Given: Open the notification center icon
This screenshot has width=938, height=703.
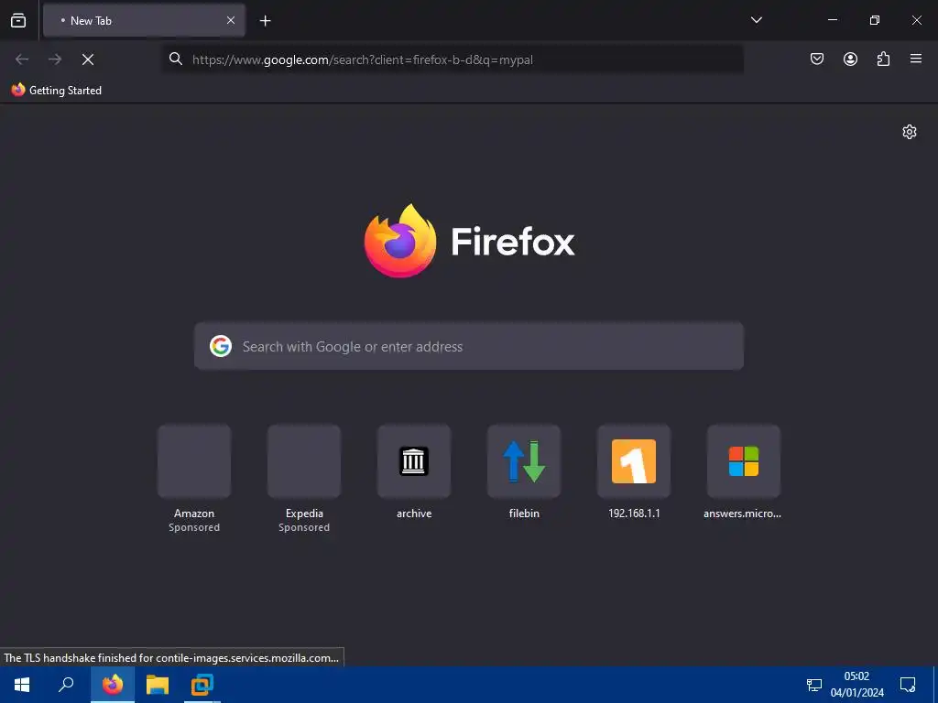Looking at the screenshot, I should coord(908,685).
